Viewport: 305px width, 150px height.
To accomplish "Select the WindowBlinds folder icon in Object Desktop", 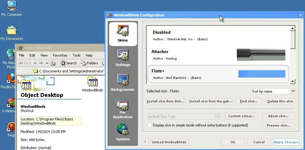I will (x=92, y=81).
